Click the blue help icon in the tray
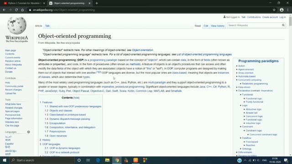This screenshot has width=292, height=164. [240, 160]
